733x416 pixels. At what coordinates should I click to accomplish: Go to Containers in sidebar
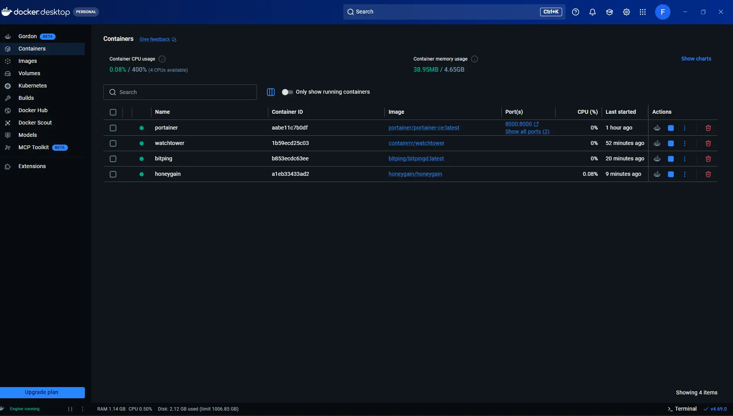tap(42, 49)
